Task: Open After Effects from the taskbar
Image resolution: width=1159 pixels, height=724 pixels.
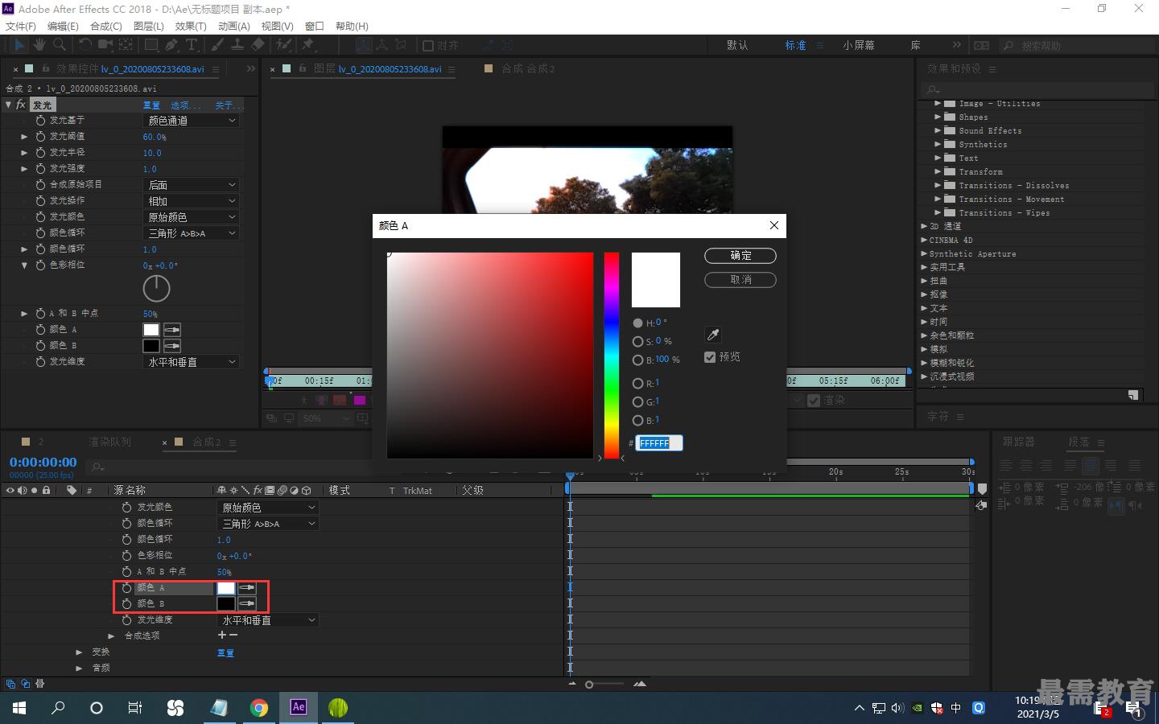Action: click(299, 707)
